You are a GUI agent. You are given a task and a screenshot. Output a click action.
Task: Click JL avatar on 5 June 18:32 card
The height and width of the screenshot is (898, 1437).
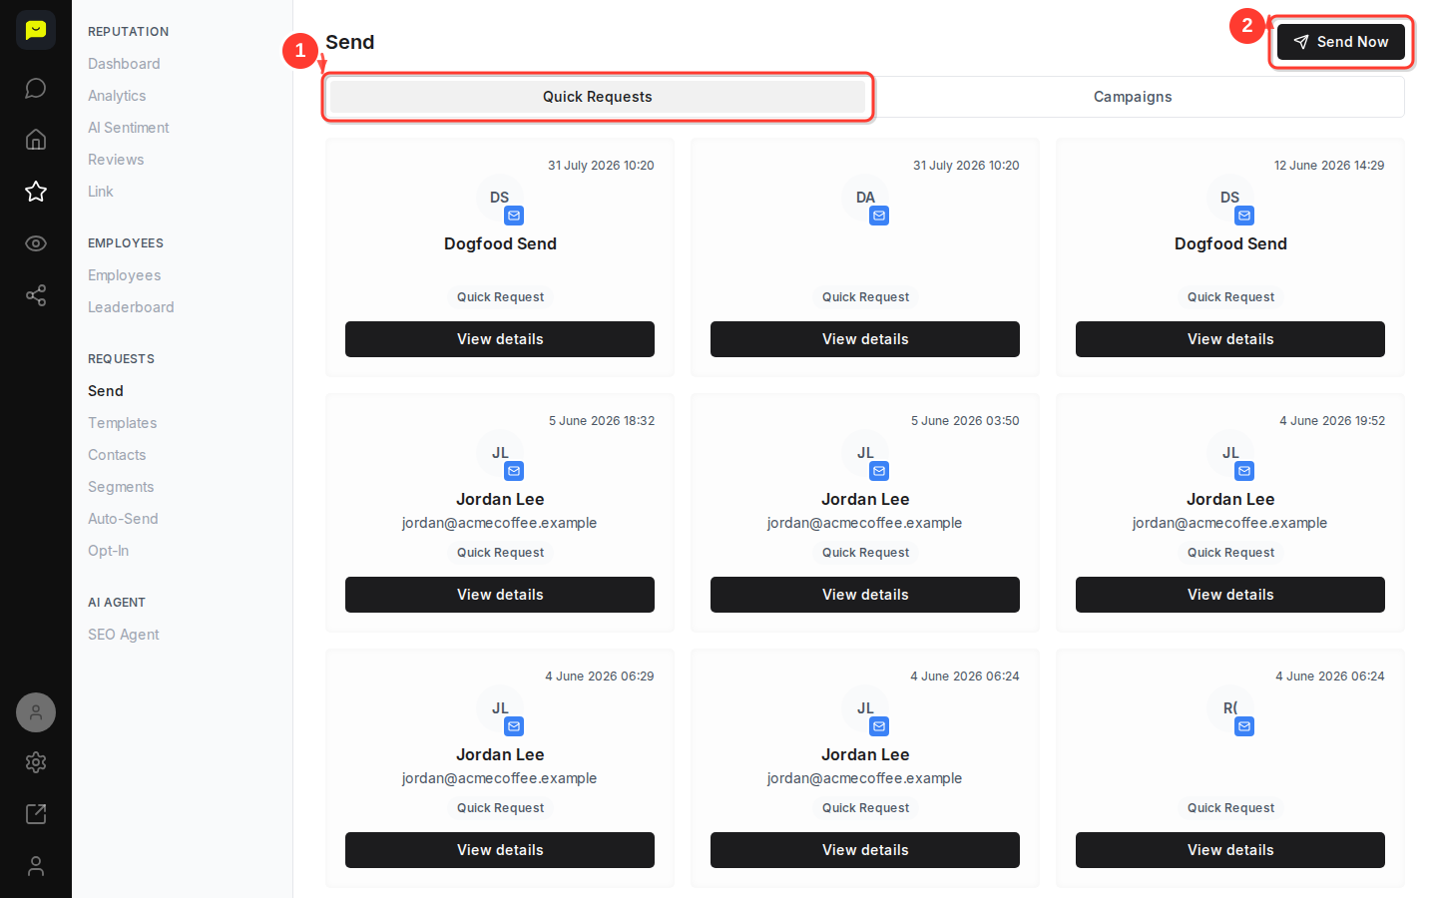(500, 453)
